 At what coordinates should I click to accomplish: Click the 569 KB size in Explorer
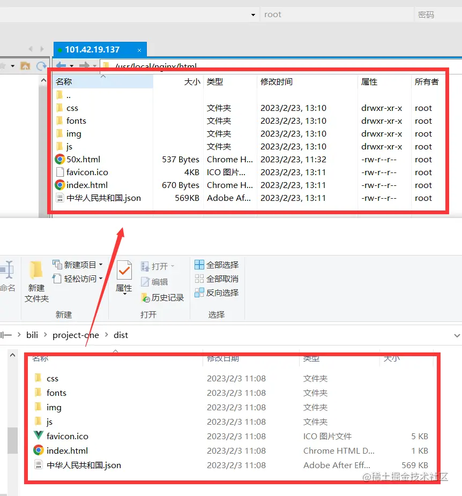click(414, 465)
